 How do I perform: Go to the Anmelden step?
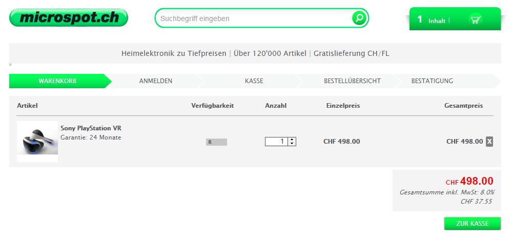(155, 81)
